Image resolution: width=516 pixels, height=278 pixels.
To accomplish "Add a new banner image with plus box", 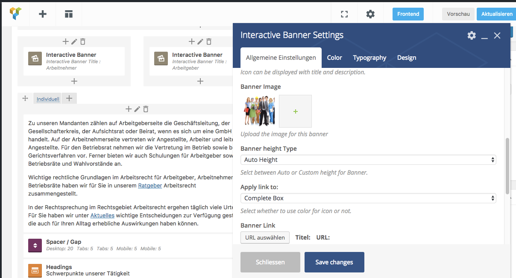I will tap(295, 111).
